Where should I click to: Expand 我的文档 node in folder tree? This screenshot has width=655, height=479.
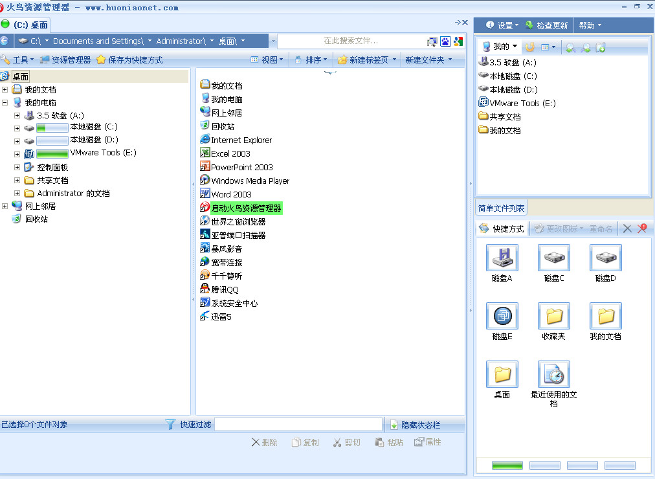pos(5,89)
